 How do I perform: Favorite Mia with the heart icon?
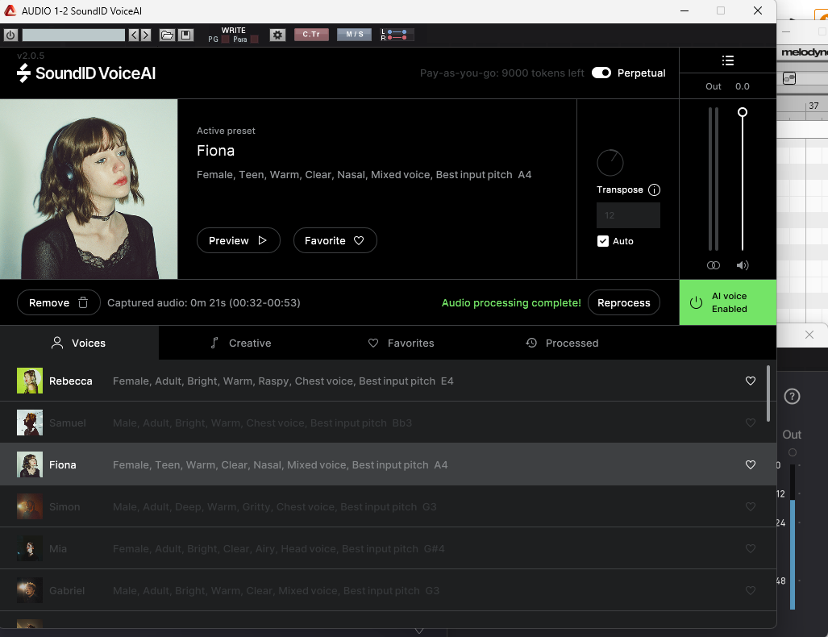(x=750, y=548)
